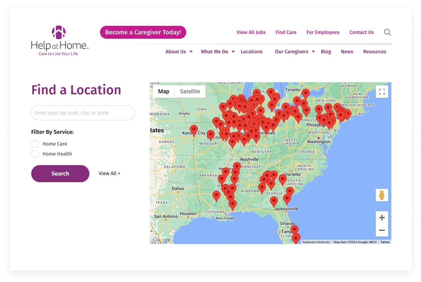Click the What We Do menu label
The image size is (421, 282).
click(x=214, y=52)
